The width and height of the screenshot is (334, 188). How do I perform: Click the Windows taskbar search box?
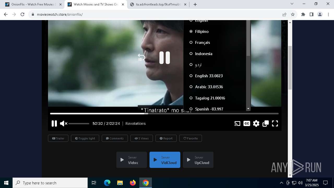click(50, 183)
